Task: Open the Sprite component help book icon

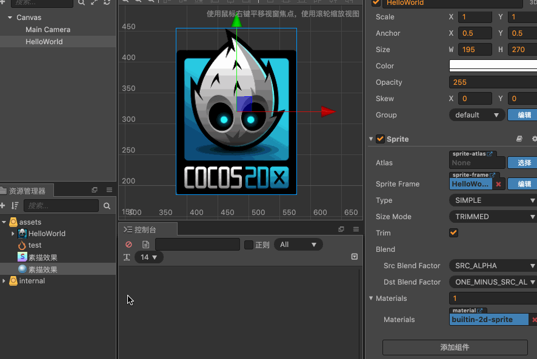Action: [519, 139]
